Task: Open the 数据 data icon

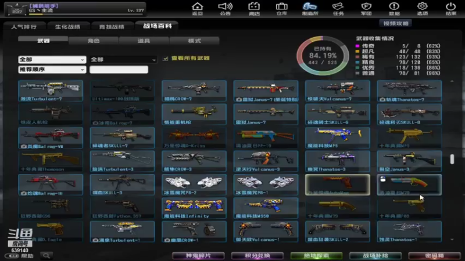Action: (x=394, y=9)
